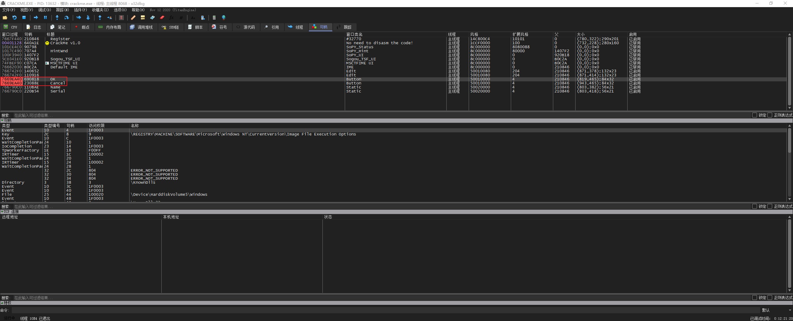Switch to the 线程 tab
The image size is (793, 321).
coord(296,27)
